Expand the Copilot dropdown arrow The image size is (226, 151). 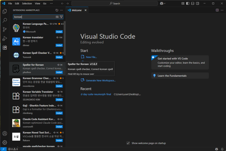165,3
